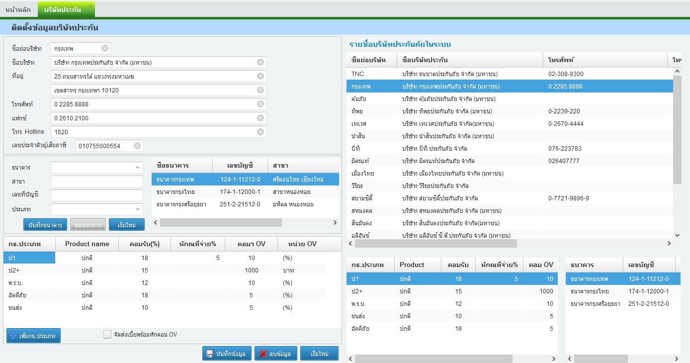Viewport: 690px width, 363px height.
Task: Select the สินมั่นคง company row
Action: click(x=510, y=223)
